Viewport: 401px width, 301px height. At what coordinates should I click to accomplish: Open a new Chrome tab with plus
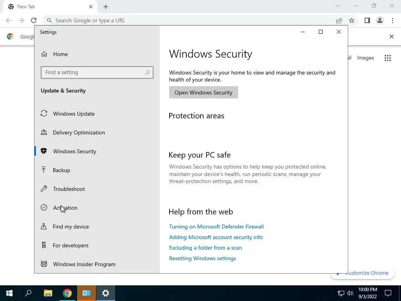pyautogui.click(x=106, y=7)
